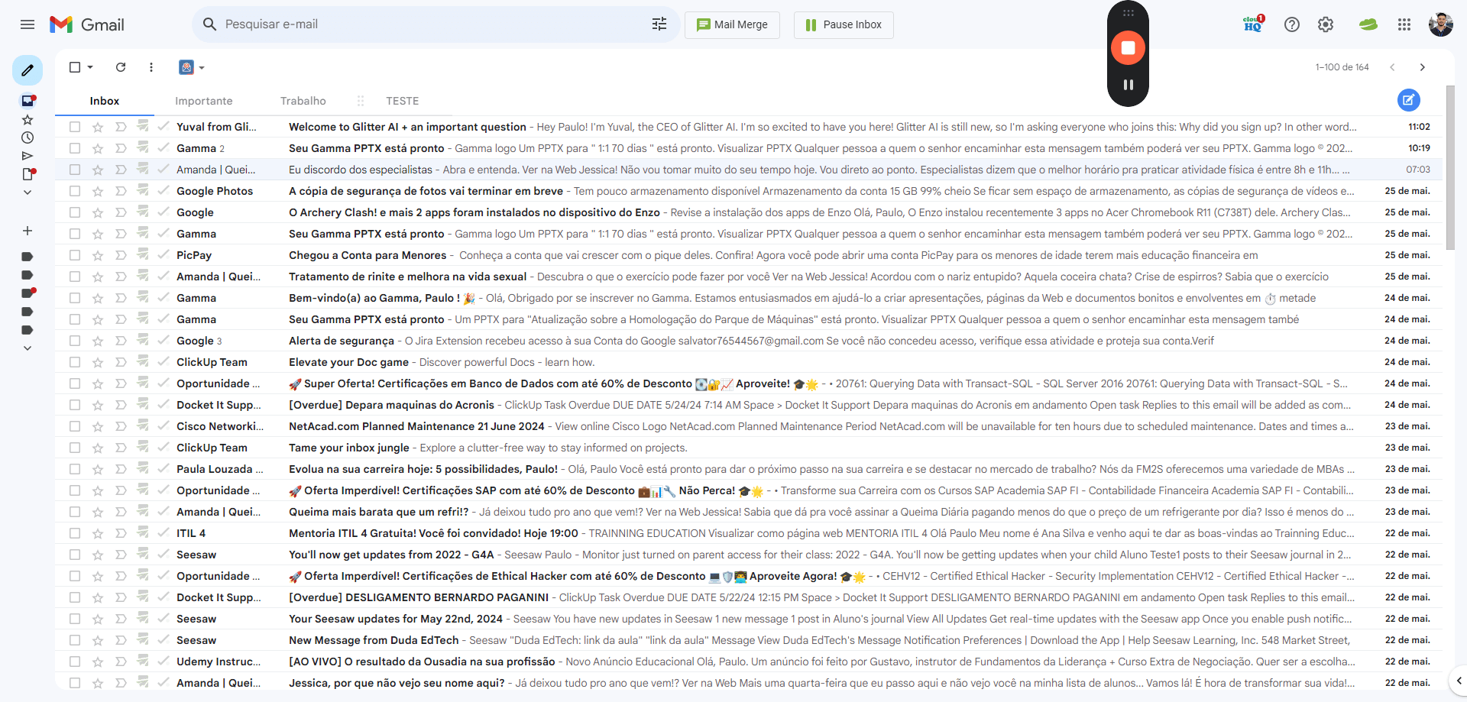The width and height of the screenshot is (1467, 702).
Task: Open the Tame your inbox jungle email
Action: coord(749,448)
